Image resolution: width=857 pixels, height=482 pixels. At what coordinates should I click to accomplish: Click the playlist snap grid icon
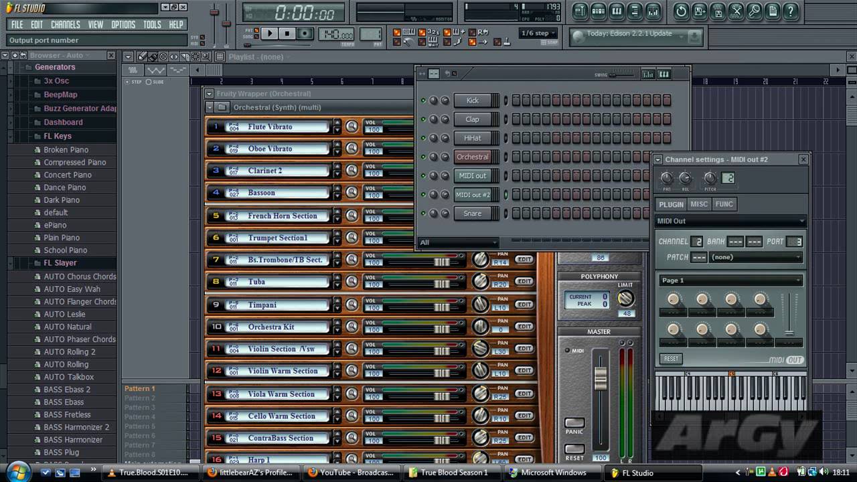click(219, 57)
